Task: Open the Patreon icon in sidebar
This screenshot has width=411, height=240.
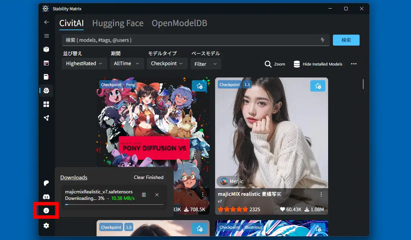Action: (47, 183)
